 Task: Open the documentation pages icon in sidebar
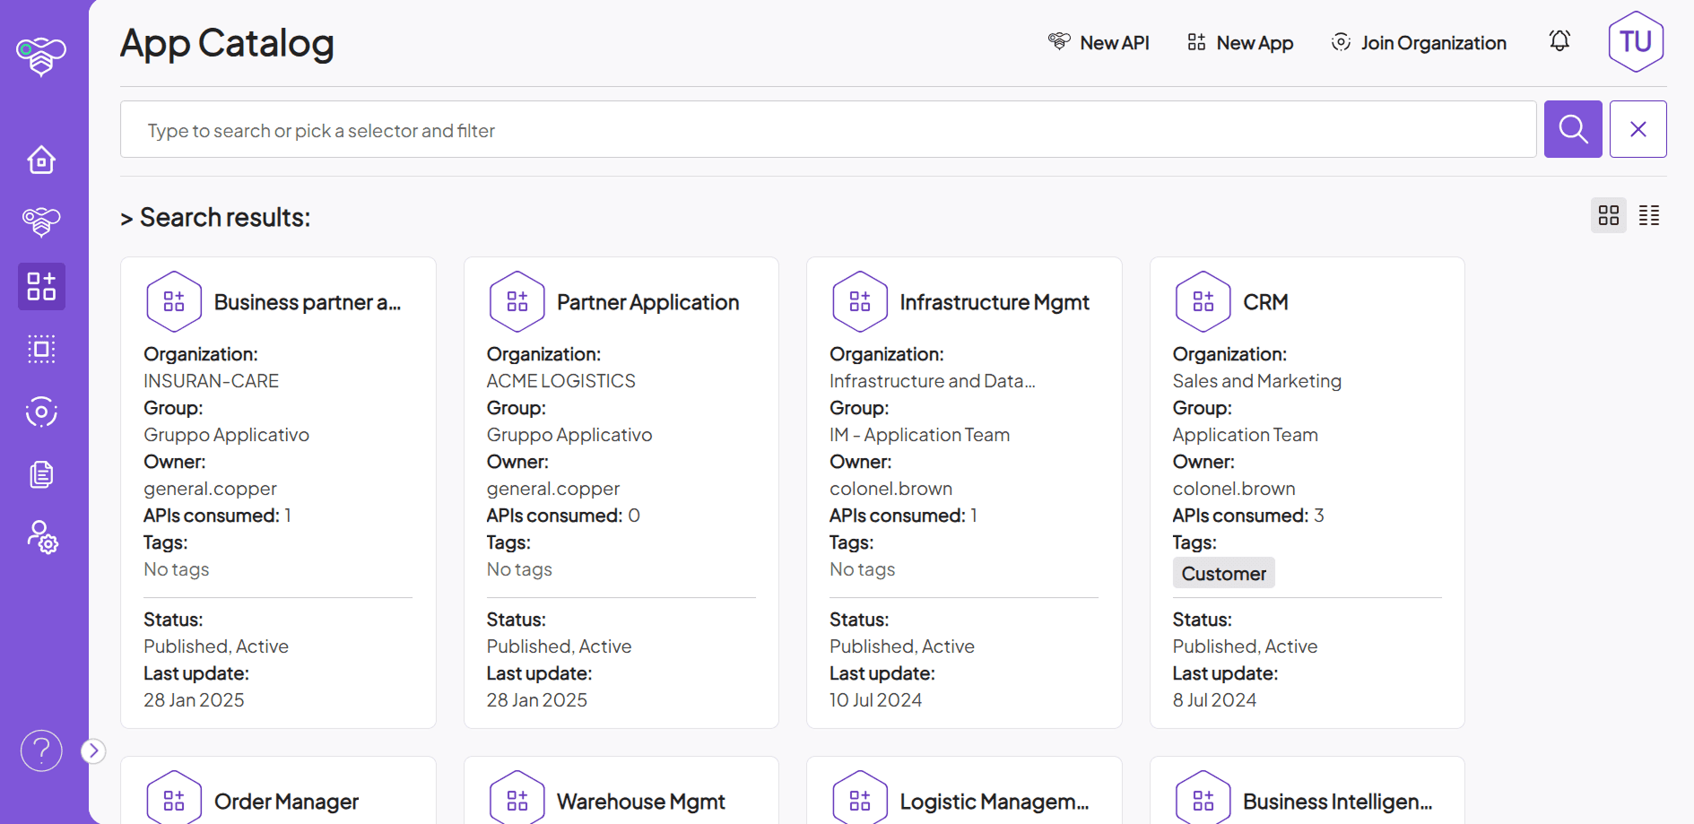tap(41, 474)
